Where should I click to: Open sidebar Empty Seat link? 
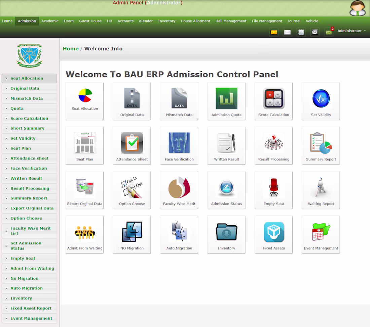(x=29, y=259)
